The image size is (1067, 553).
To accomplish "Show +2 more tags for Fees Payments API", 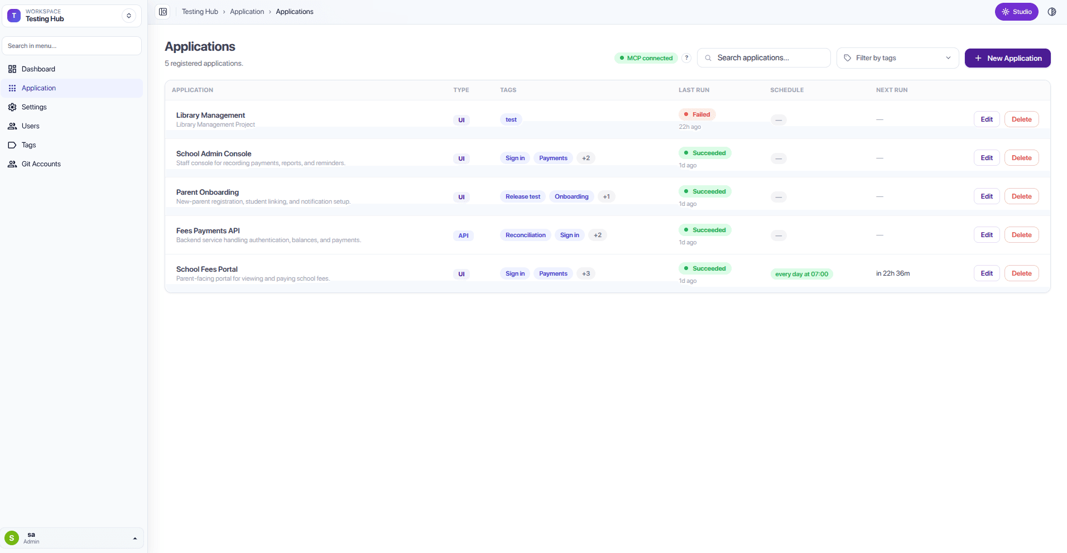I will point(598,235).
